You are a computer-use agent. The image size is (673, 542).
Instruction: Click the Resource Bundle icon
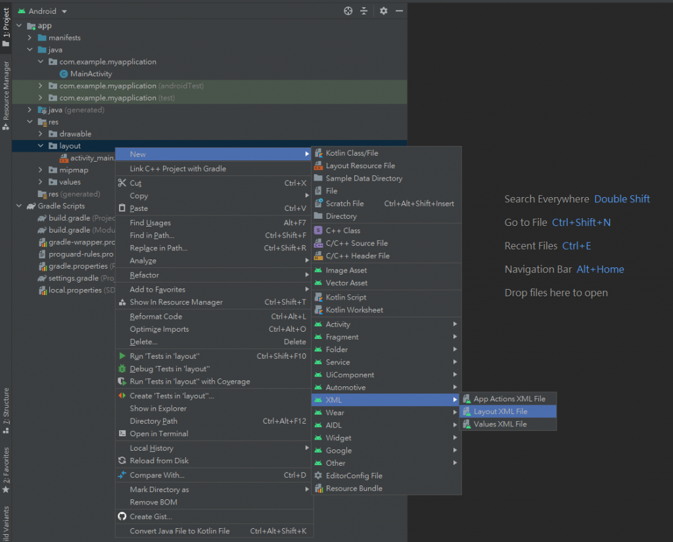[x=319, y=488]
